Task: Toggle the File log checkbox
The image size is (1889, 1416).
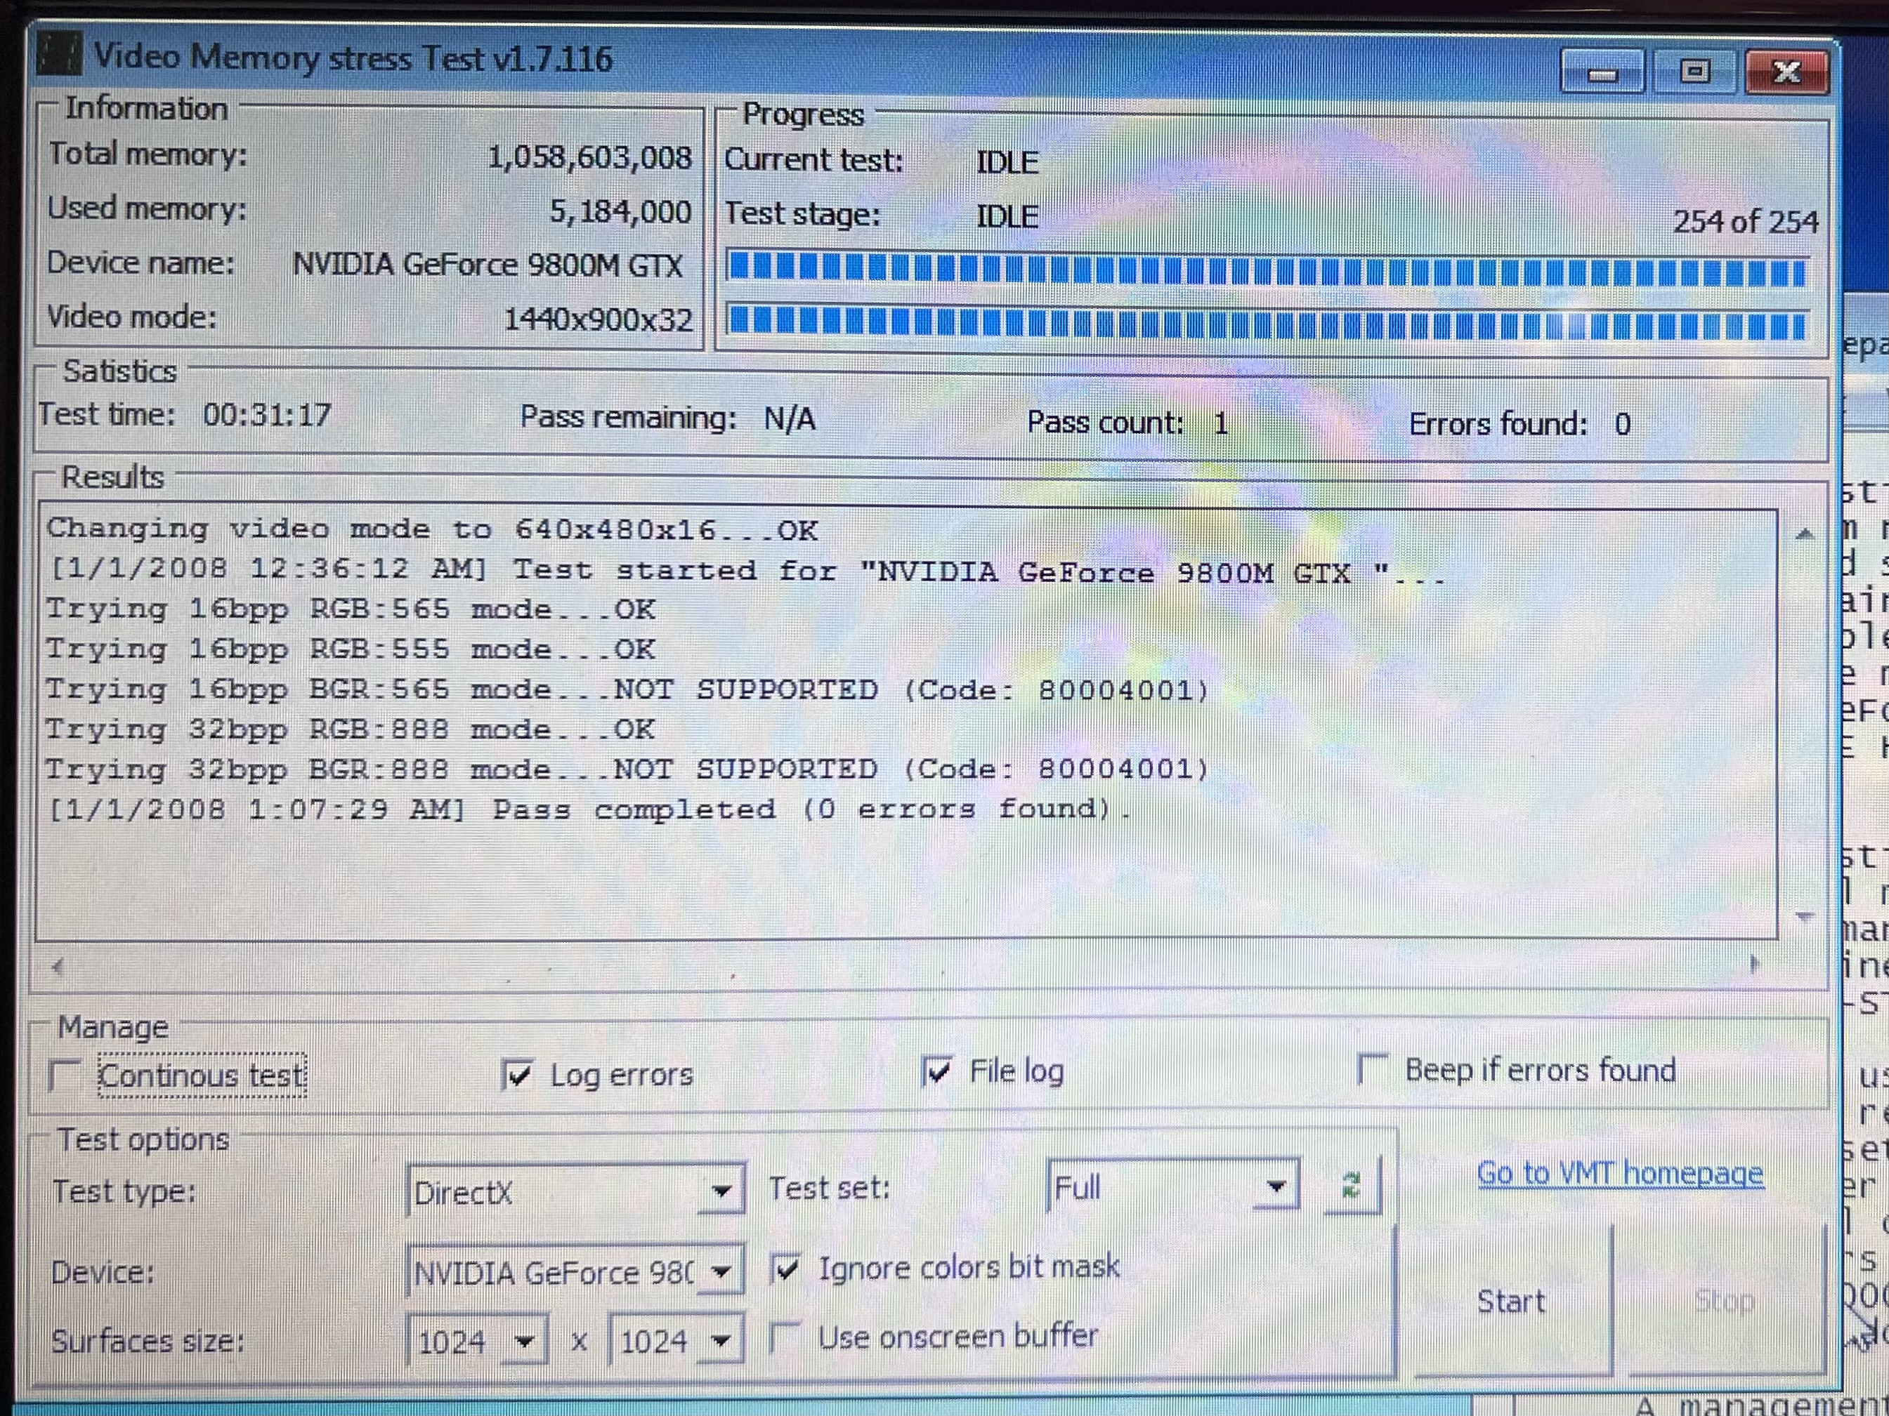Action: (938, 1071)
